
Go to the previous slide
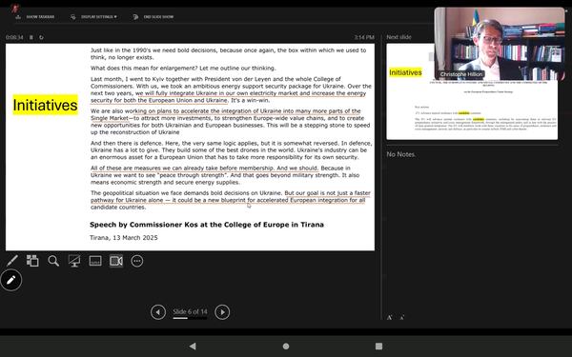[x=158, y=312]
